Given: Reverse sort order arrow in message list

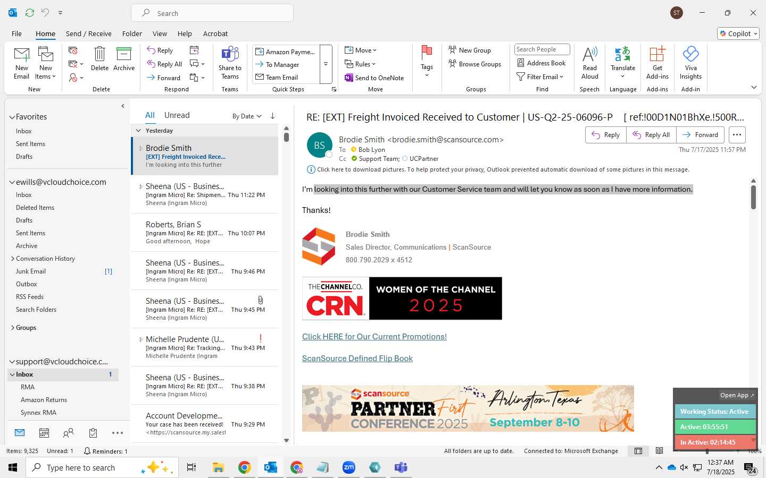Looking at the screenshot, I should (272, 116).
